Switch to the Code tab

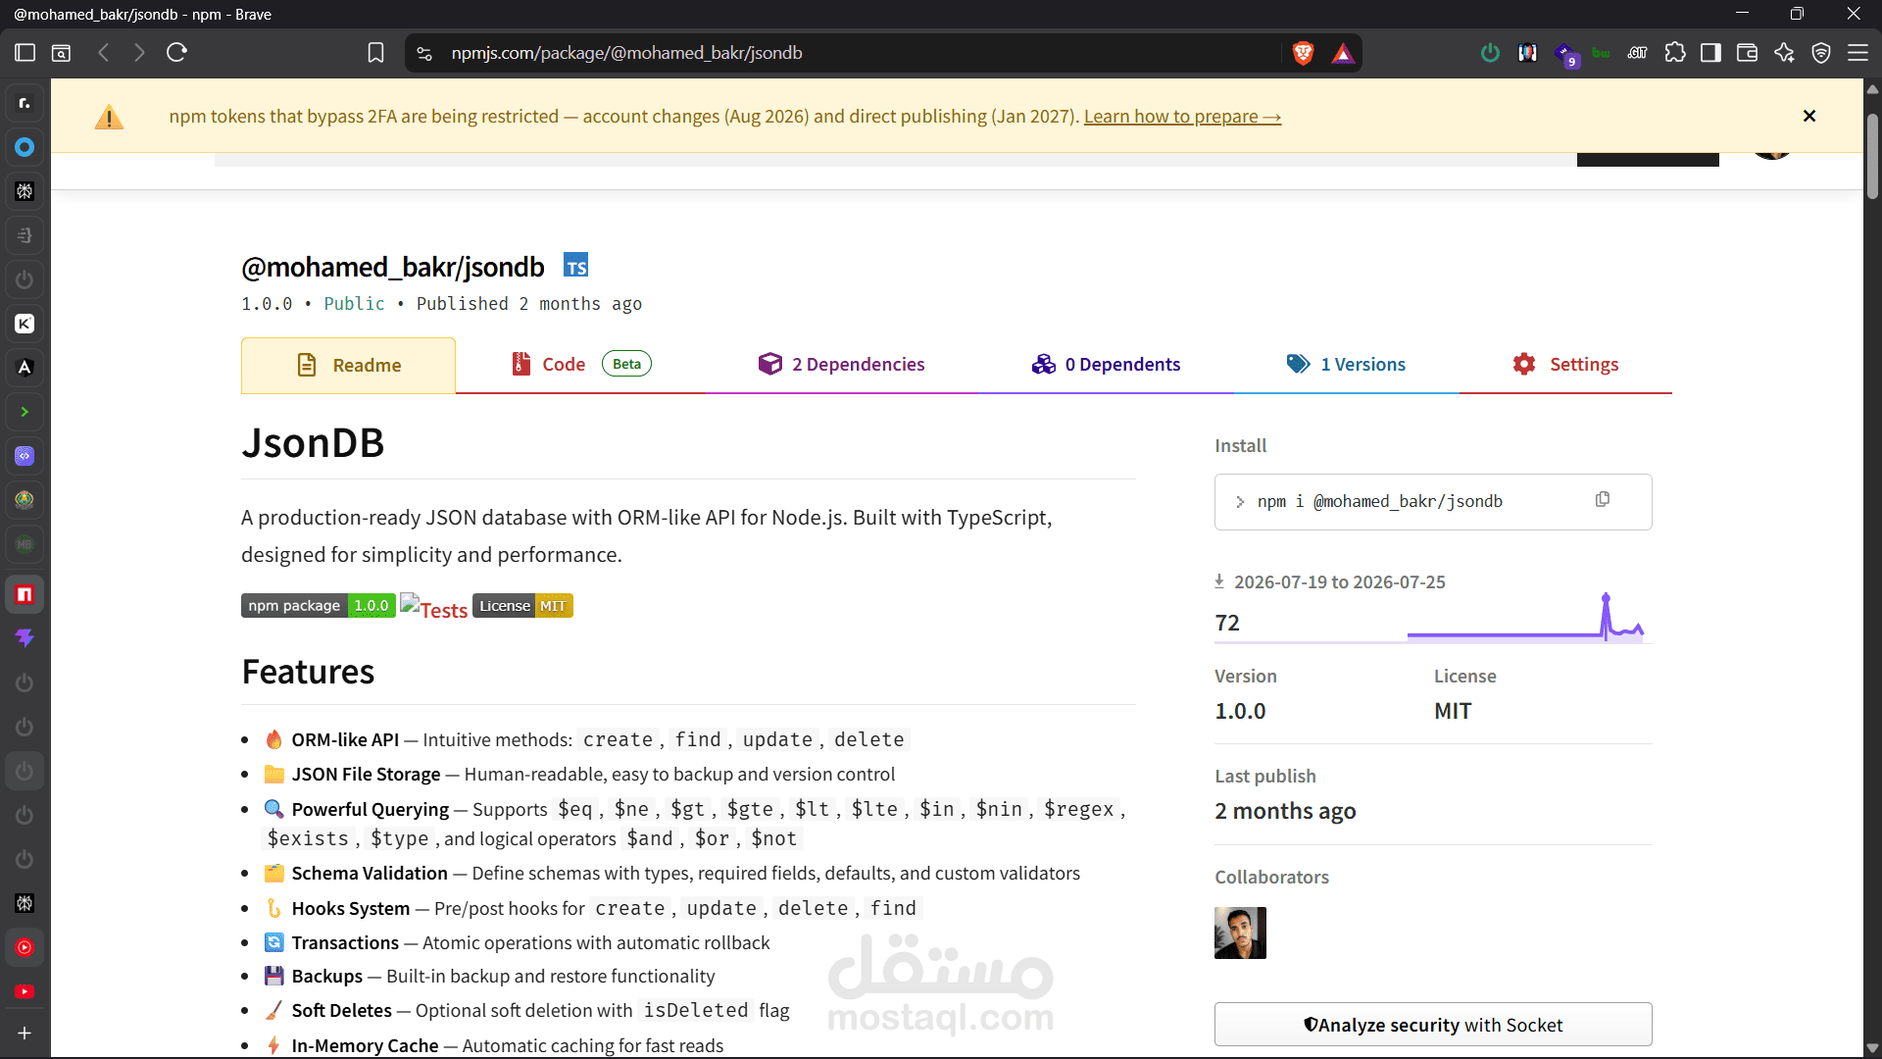click(580, 365)
